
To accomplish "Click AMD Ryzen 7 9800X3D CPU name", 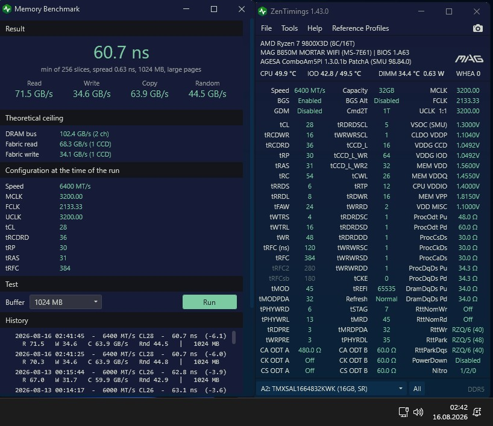I will click(307, 43).
